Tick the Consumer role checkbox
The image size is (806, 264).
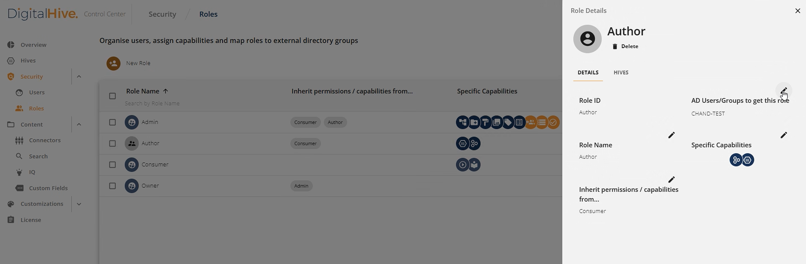[x=112, y=165]
